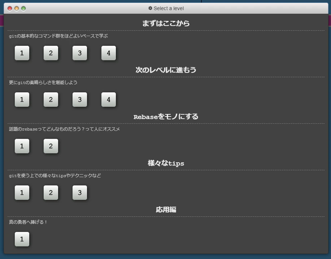Image resolution: width=331 pixels, height=259 pixels.
Task: Choose level 3 in 様々なtips section
Action: [x=80, y=193]
